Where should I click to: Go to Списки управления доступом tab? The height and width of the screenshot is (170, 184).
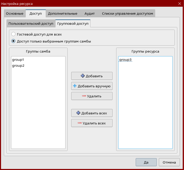[127, 13]
